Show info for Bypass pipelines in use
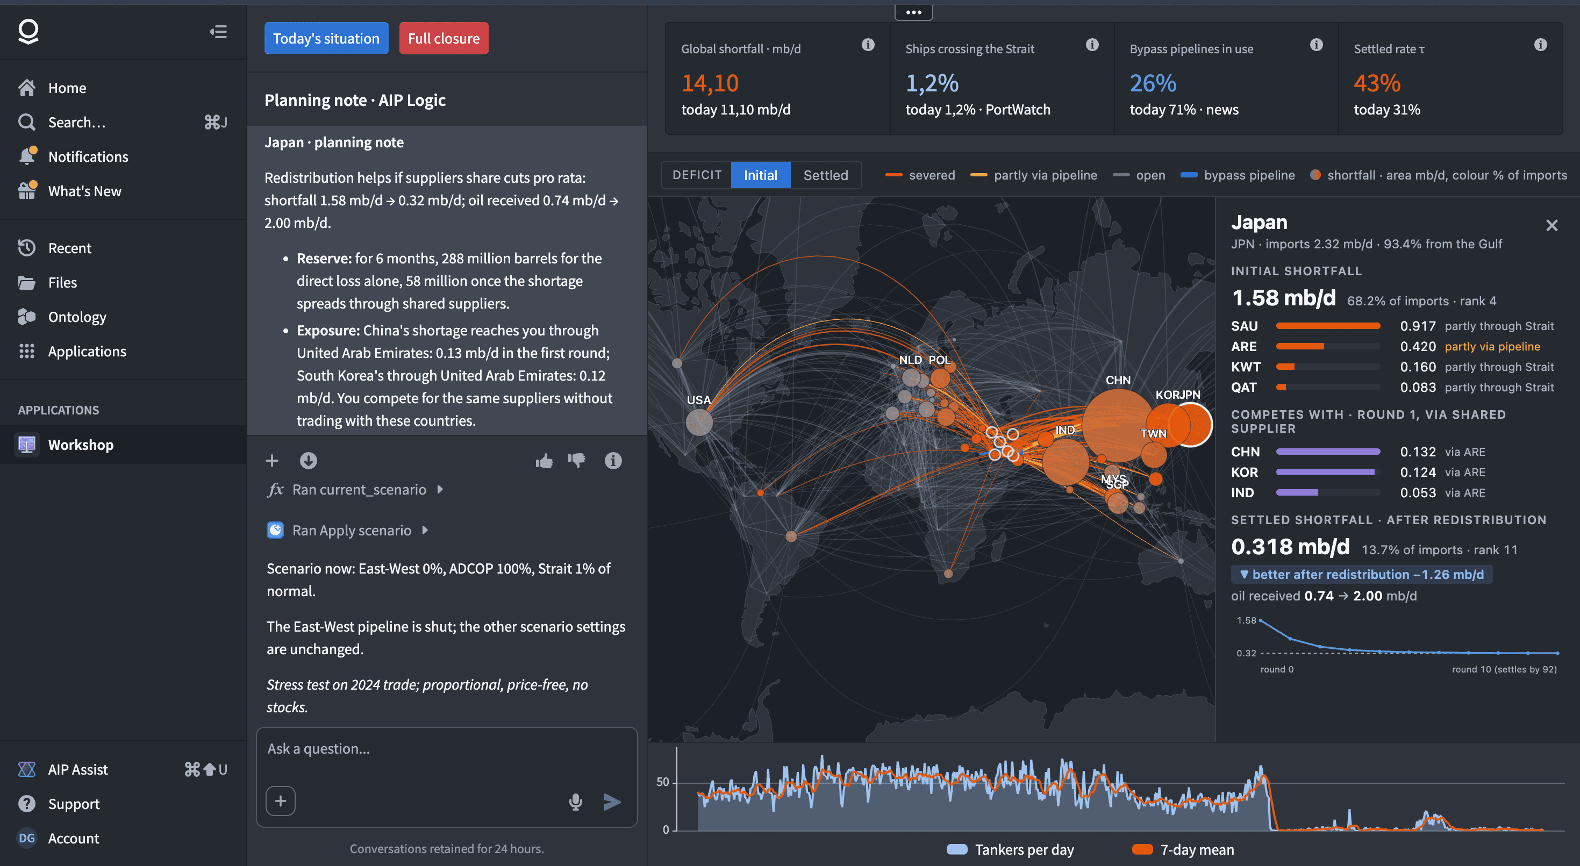This screenshot has width=1580, height=866. (x=1316, y=45)
